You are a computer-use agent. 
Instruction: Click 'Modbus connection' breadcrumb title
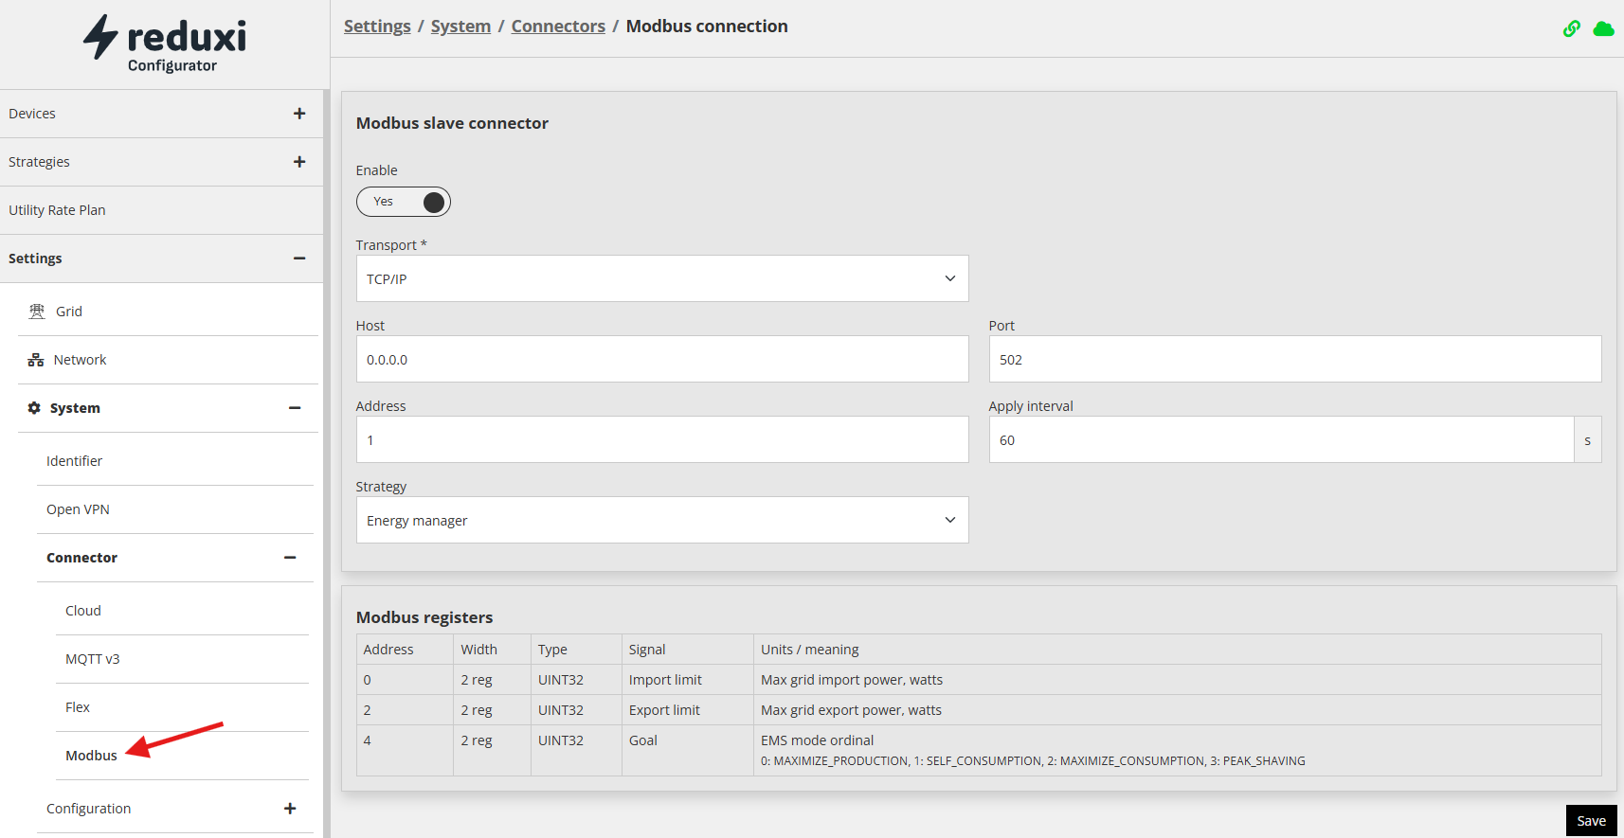click(707, 27)
